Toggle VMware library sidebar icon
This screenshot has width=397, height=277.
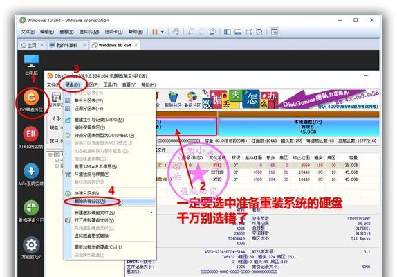coord(228,32)
